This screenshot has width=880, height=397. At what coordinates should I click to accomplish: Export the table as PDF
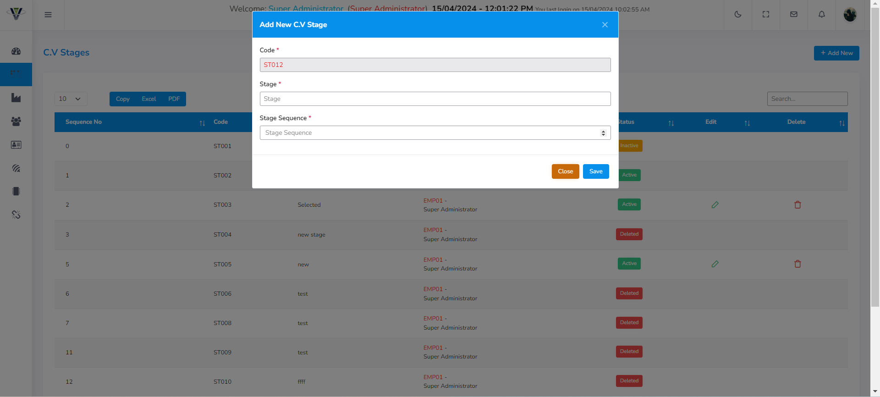[x=174, y=99]
